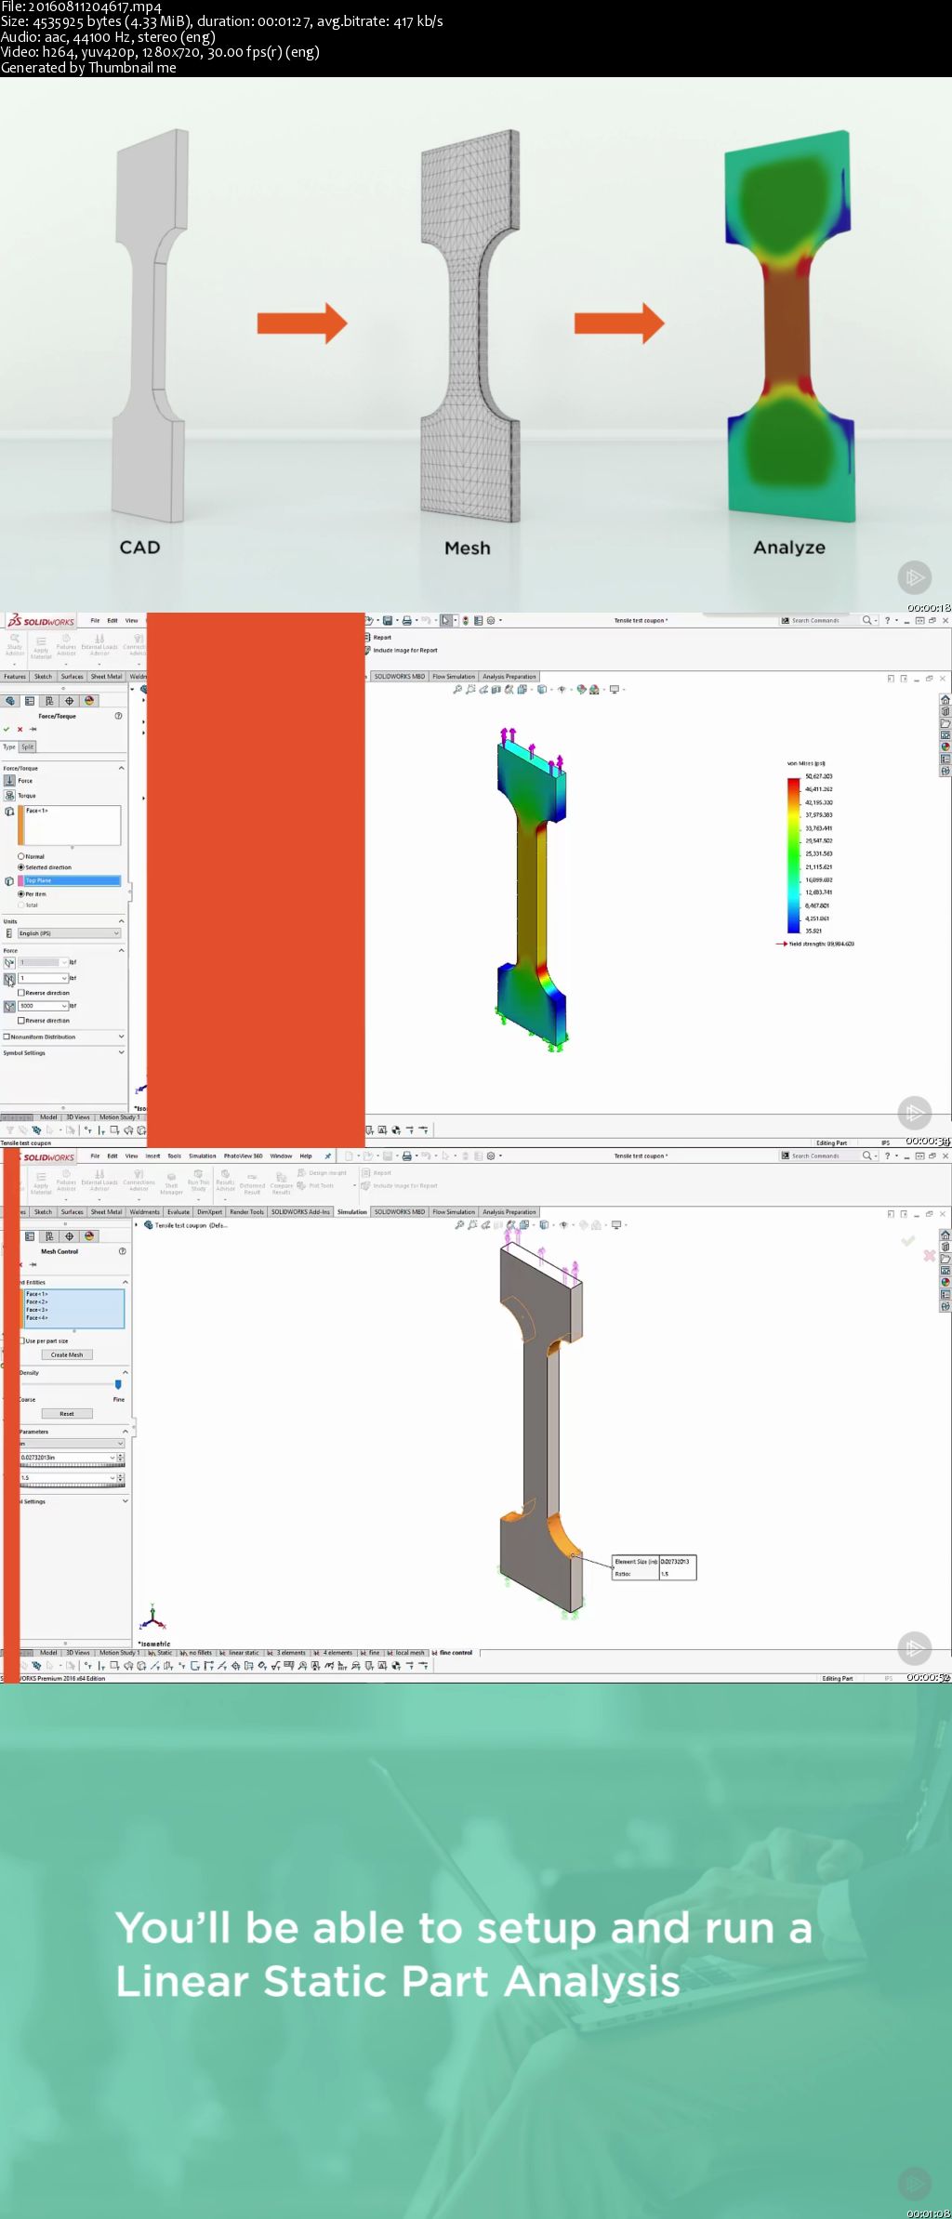The height and width of the screenshot is (2219, 952).
Task: Open Appearances task pane icon in von Mises frame
Action: (945, 746)
